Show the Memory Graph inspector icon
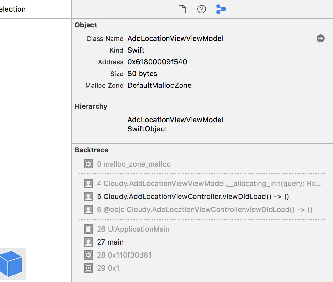 (x=221, y=9)
